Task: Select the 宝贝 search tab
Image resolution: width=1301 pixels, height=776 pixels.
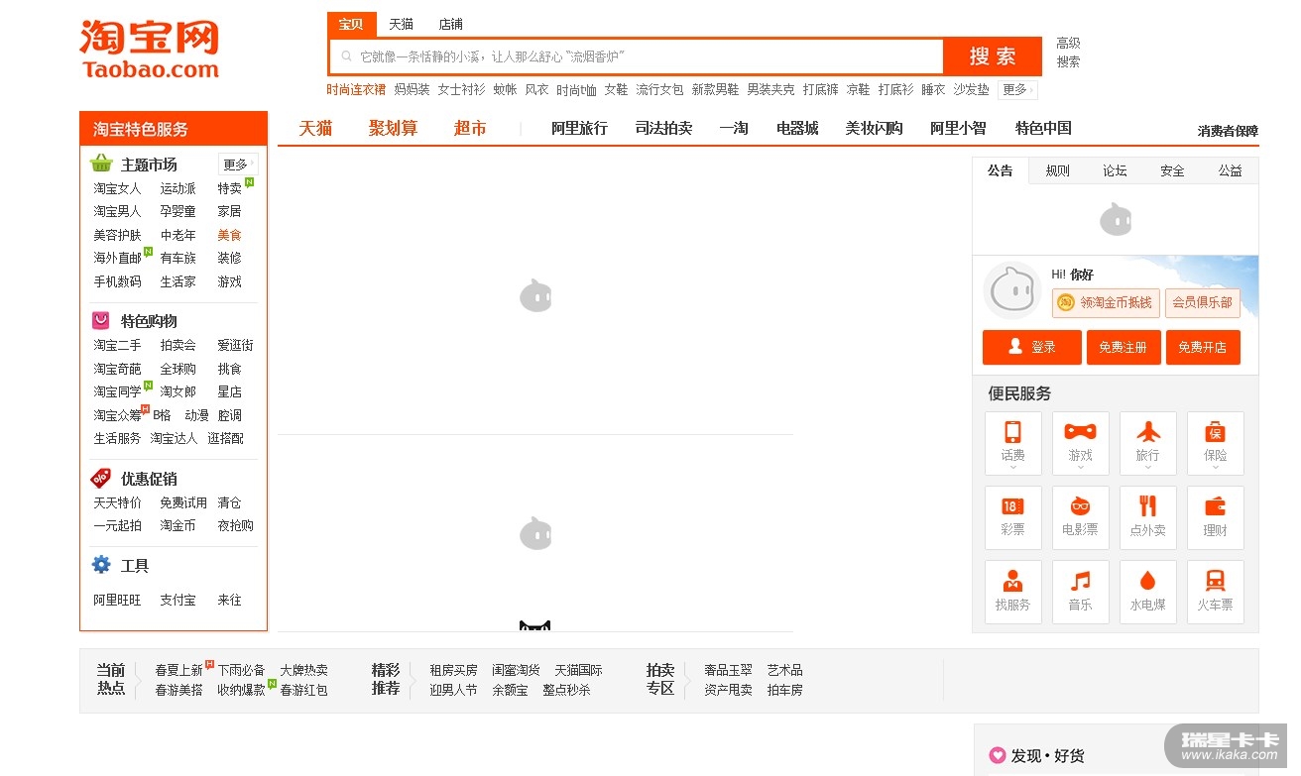Action: (x=351, y=24)
